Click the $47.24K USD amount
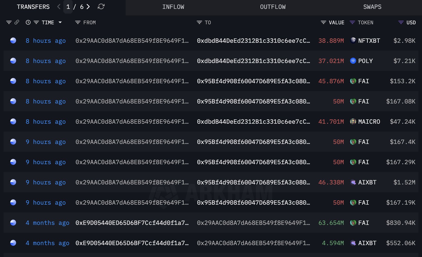 [402, 122]
